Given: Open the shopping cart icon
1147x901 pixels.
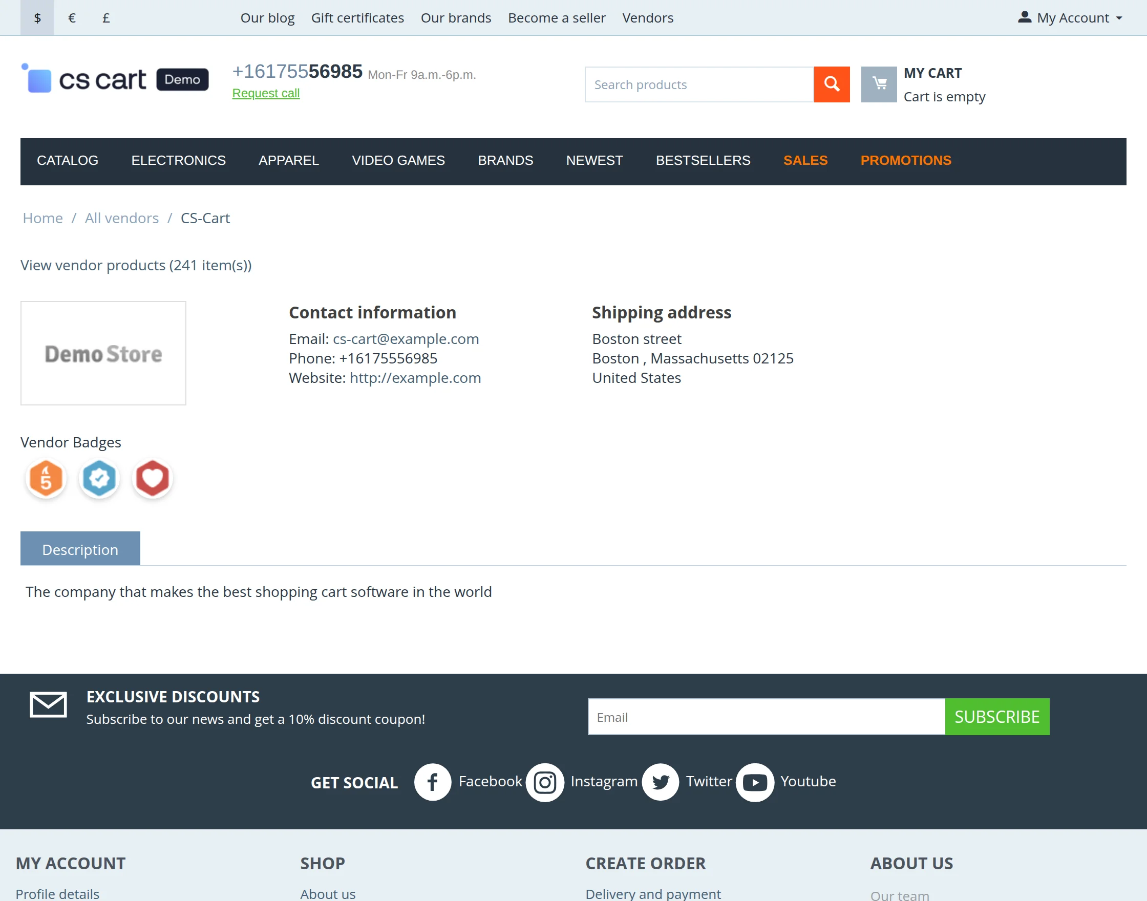Looking at the screenshot, I should pos(879,84).
